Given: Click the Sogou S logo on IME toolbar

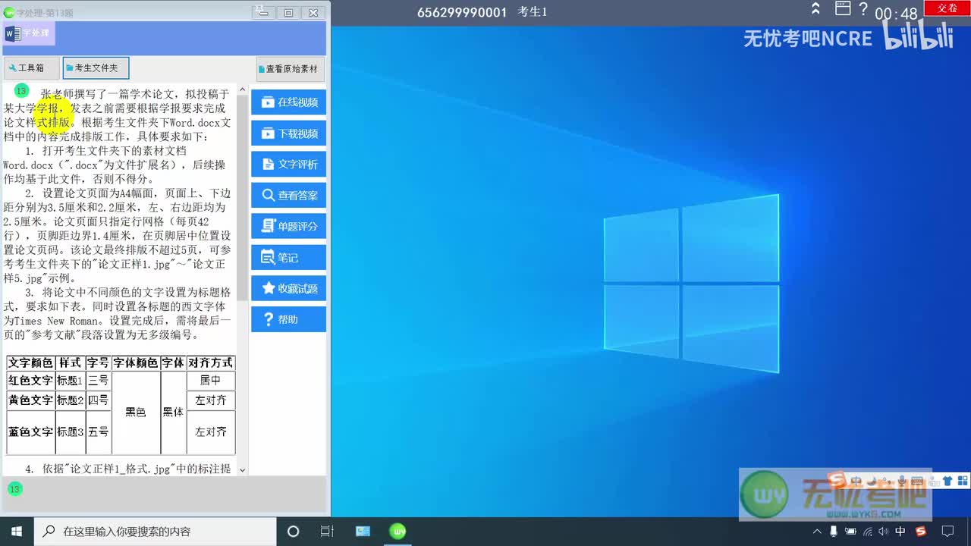Looking at the screenshot, I should 838,480.
